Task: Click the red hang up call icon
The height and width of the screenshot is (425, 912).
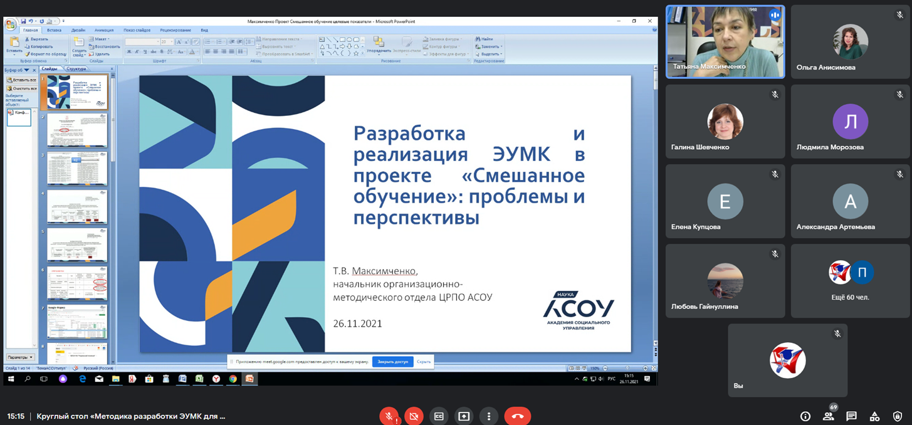Action: pyautogui.click(x=517, y=416)
